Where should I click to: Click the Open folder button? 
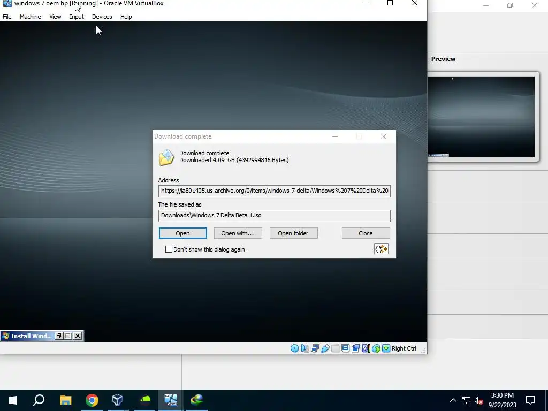[293, 233]
